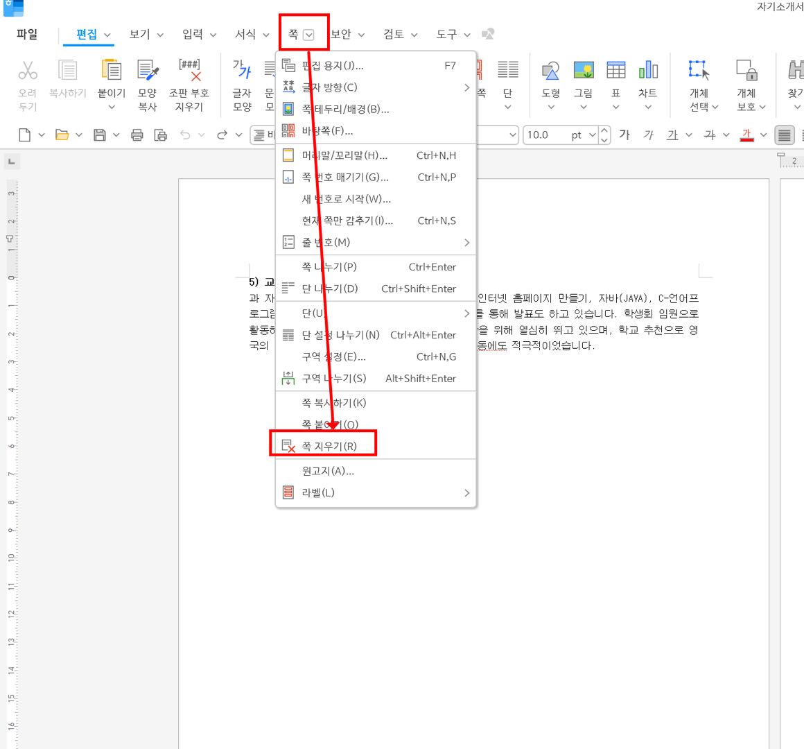
Task: Toggle justified paragraph alignment button
Action: click(784, 135)
